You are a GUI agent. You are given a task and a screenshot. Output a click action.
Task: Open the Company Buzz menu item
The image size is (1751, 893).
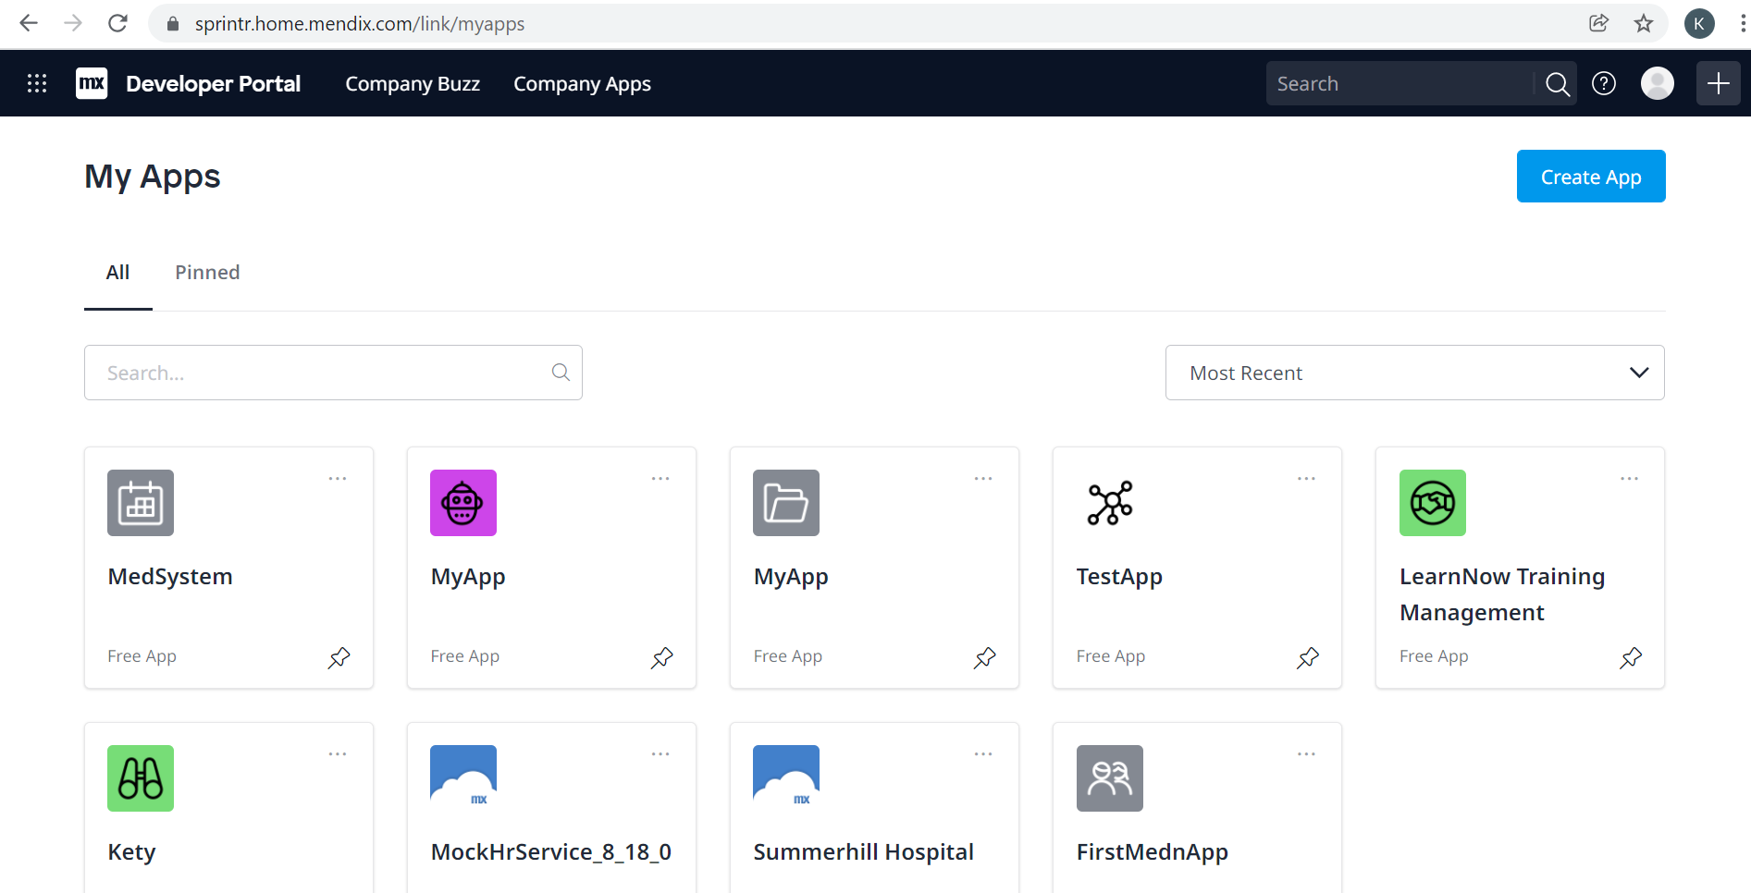pyautogui.click(x=413, y=83)
